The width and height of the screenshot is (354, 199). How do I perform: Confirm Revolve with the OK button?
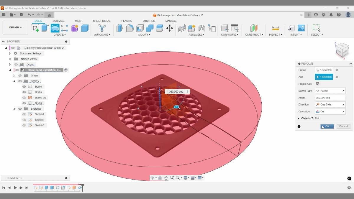tap(327, 126)
